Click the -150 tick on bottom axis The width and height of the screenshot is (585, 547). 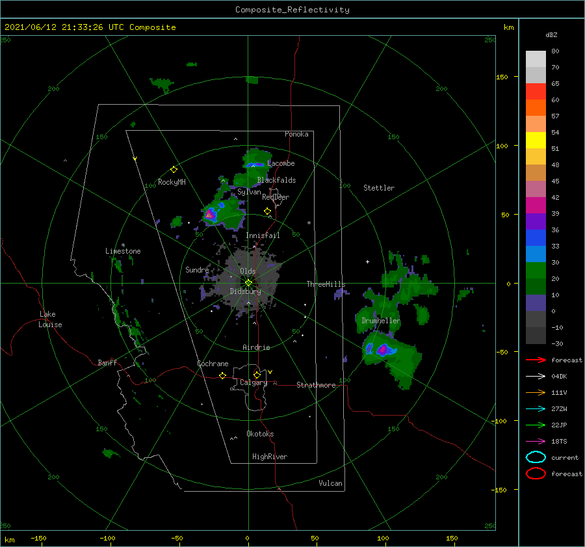38,538
